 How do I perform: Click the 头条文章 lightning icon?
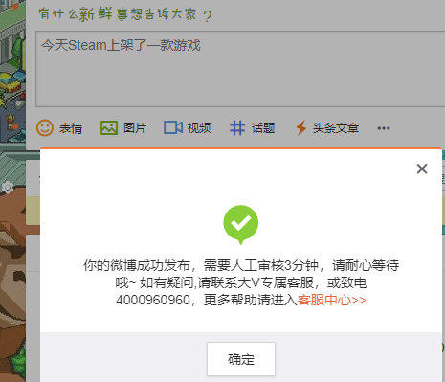pyautogui.click(x=301, y=128)
